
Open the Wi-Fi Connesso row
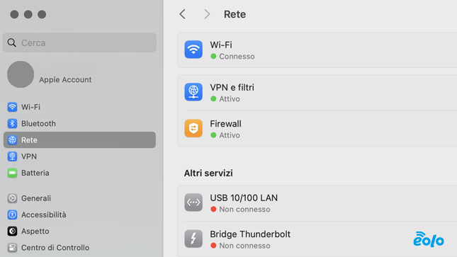[x=317, y=50]
